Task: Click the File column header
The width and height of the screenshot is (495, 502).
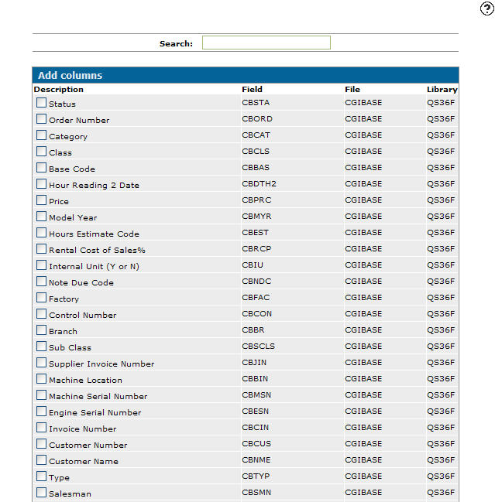Action: (x=352, y=89)
